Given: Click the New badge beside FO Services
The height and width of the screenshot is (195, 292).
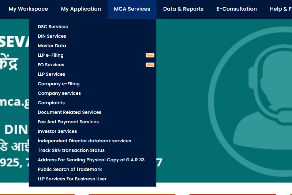Looking at the screenshot, I should click(x=150, y=65).
